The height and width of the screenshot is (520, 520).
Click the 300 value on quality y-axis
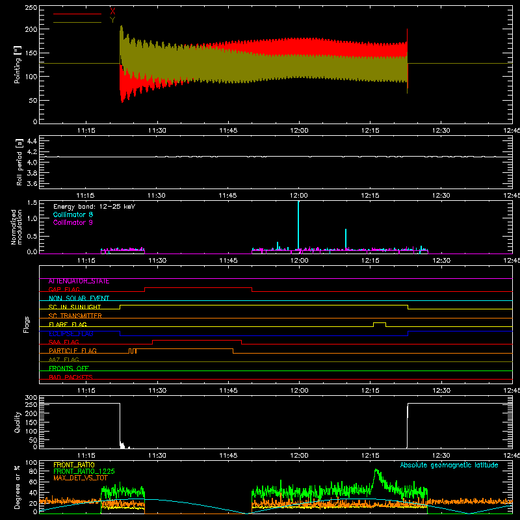pyautogui.click(x=31, y=398)
